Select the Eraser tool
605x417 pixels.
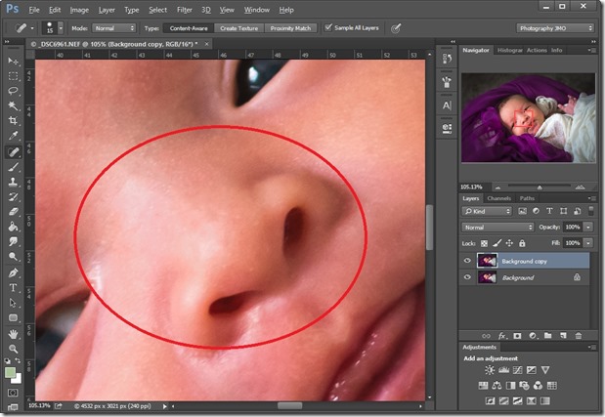tap(13, 212)
